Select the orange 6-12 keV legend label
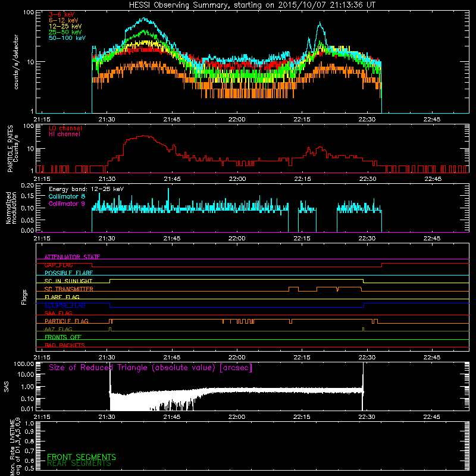The image size is (476, 476). tap(64, 20)
